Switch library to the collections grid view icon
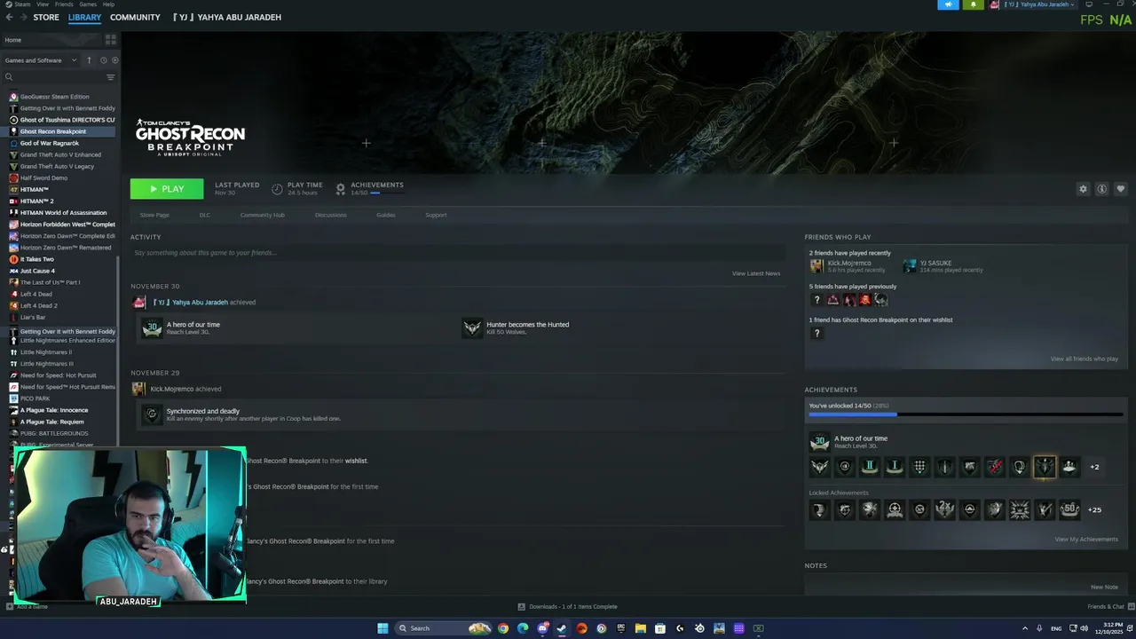 pos(111,40)
